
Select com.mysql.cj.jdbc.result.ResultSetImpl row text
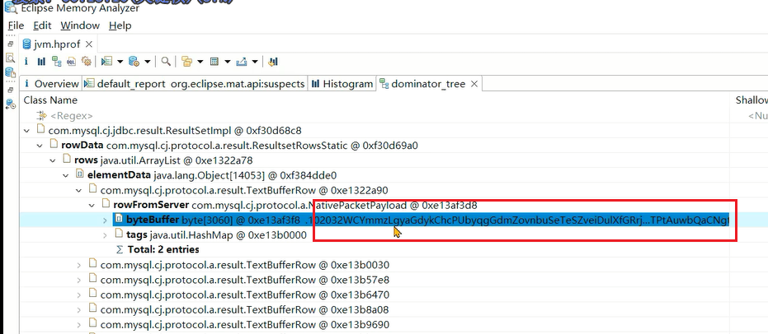tap(175, 130)
